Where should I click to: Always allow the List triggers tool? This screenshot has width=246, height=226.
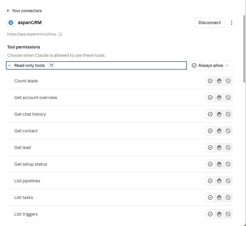coord(210,214)
